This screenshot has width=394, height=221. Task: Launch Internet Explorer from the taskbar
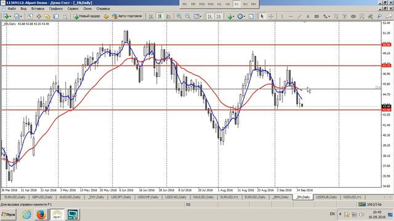point(26,215)
